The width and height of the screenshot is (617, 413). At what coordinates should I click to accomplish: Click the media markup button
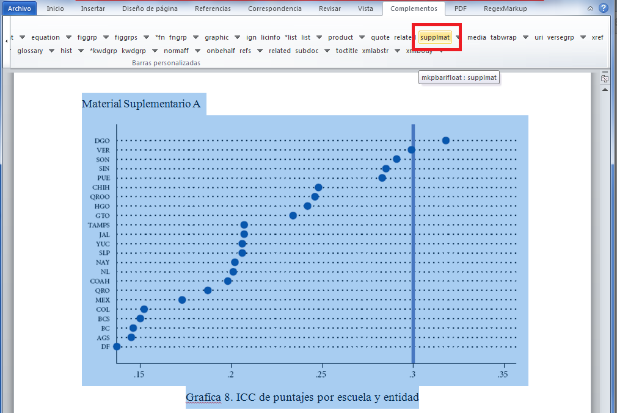476,38
